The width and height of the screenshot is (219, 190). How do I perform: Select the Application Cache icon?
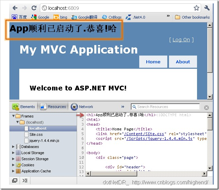[x=18, y=171]
